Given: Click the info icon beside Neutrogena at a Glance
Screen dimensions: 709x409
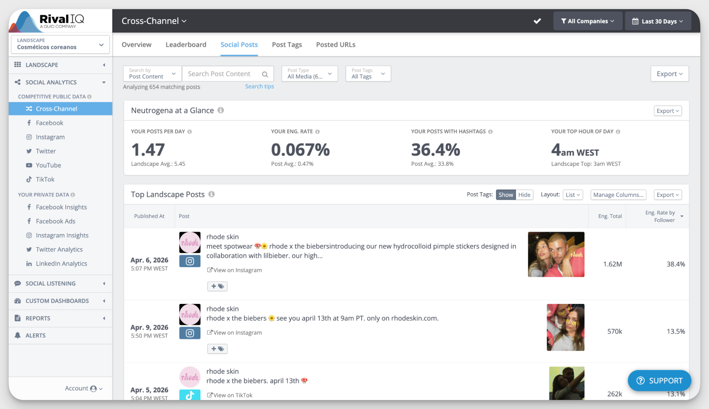Looking at the screenshot, I should (220, 110).
